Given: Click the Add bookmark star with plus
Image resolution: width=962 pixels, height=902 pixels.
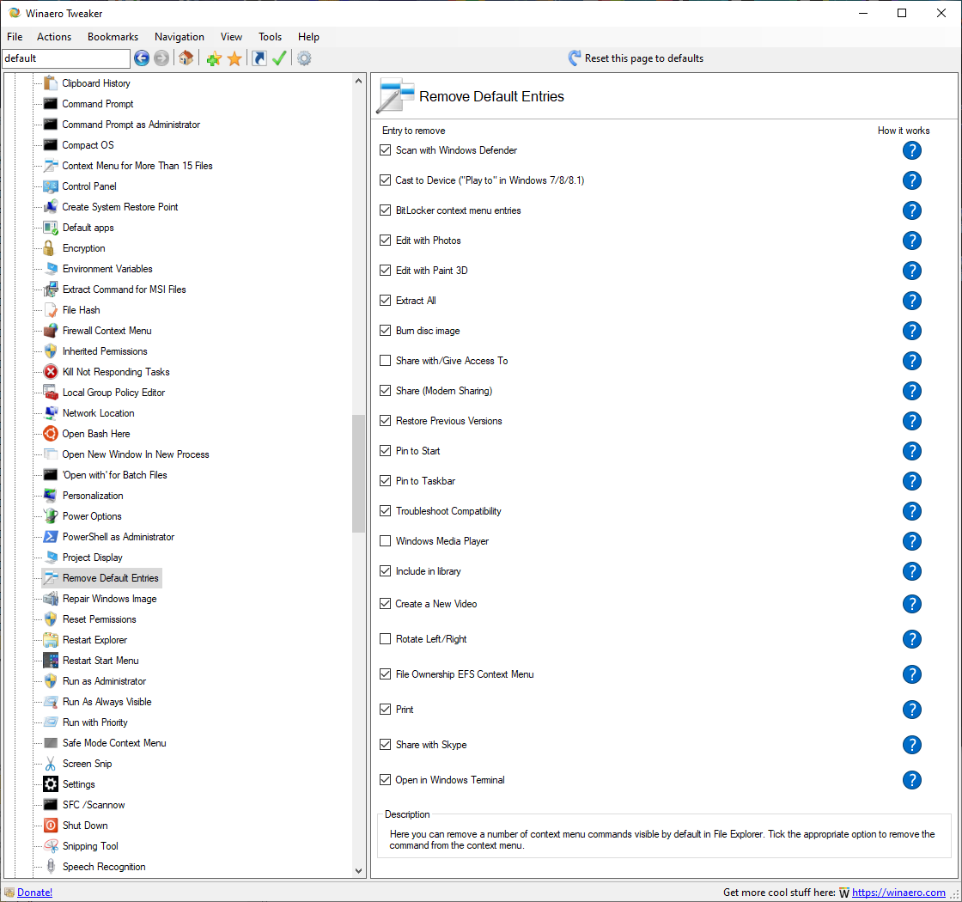Looking at the screenshot, I should point(214,58).
